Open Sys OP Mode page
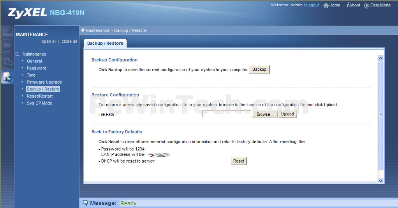This screenshot has height=208, width=398. click(40, 103)
